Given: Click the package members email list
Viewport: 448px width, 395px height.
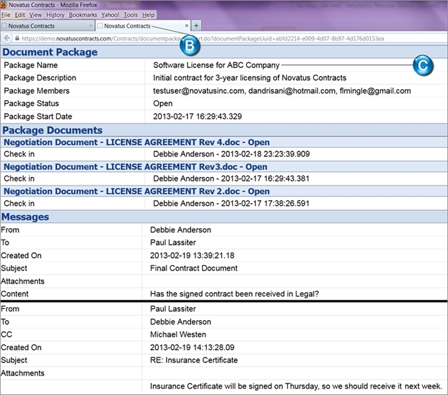Looking at the screenshot, I should [x=282, y=91].
